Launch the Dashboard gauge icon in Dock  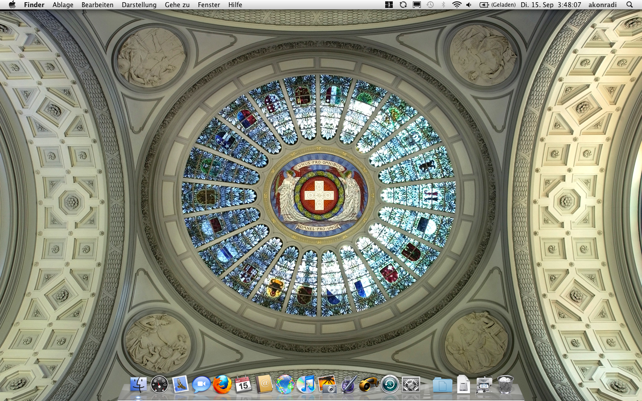pos(159,384)
